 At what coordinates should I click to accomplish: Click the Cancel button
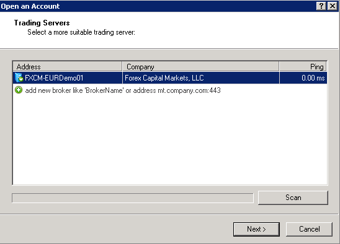[x=309, y=229]
